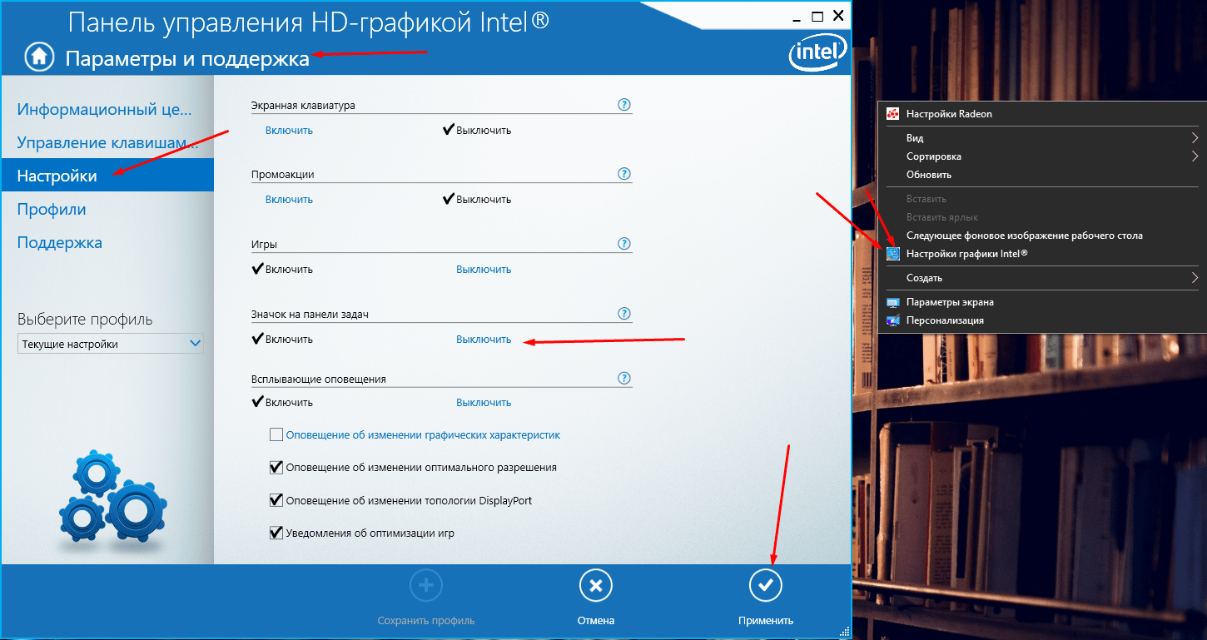Enable Промоакции with Включить
This screenshot has height=640, width=1207.
(289, 200)
